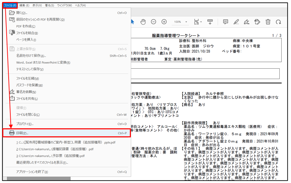
Task: Click the zoom in plus icon
Action: pos(164,22)
